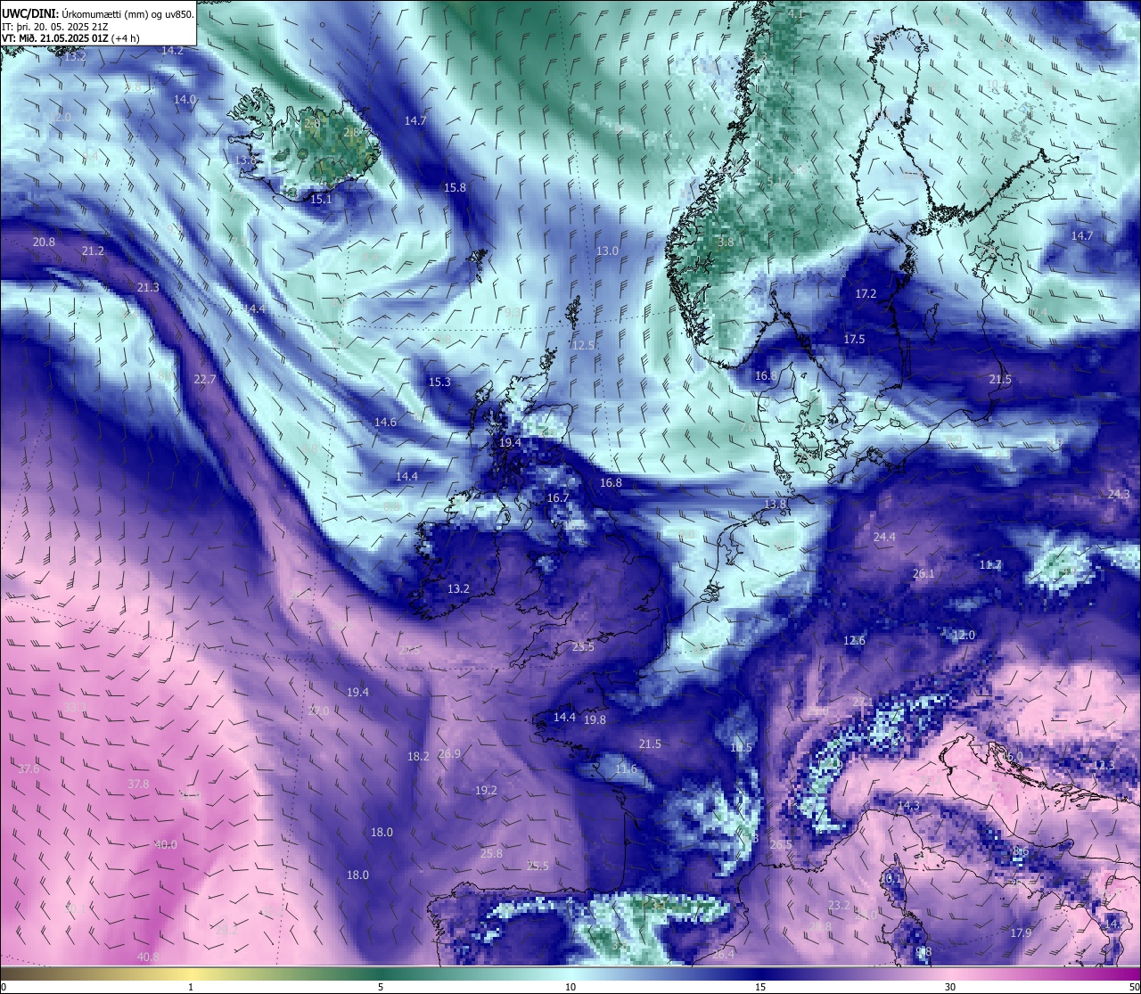This screenshot has width=1141, height=994.
Task: Click the 11.6 value over western France
Action: pyautogui.click(x=627, y=768)
